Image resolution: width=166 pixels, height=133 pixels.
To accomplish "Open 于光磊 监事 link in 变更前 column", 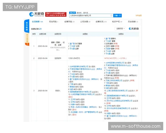I will (72, 49).
